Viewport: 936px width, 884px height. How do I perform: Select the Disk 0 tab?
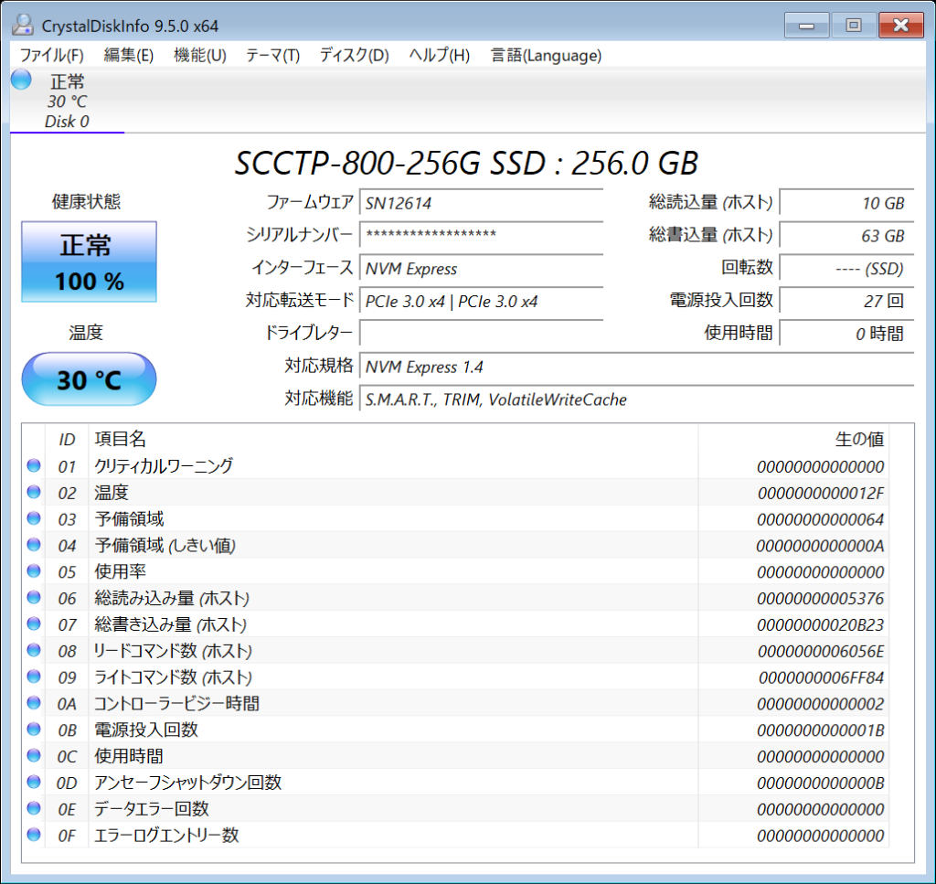tap(67, 101)
